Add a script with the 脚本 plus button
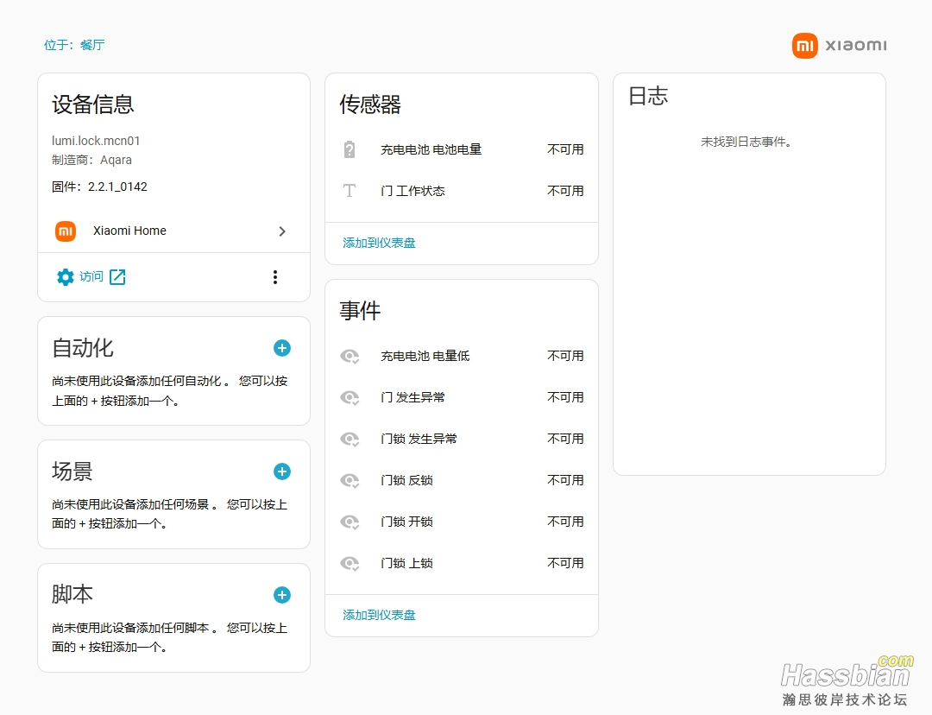932x715 pixels. click(281, 595)
